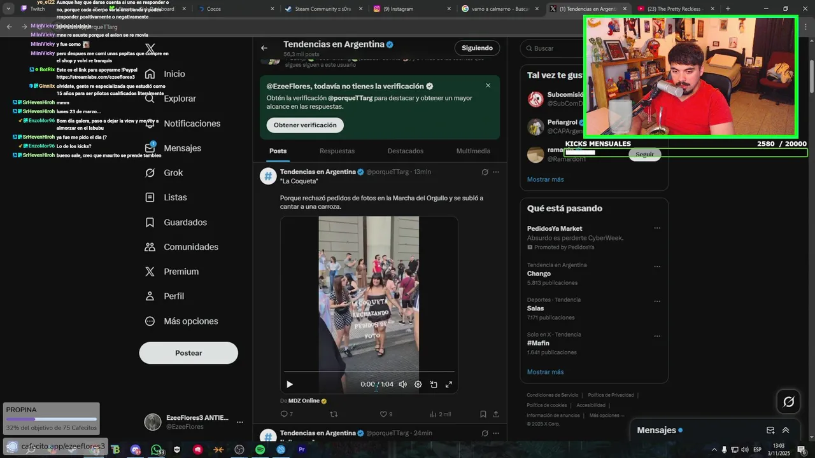The width and height of the screenshot is (815, 458).
Task: Go back with the arrow beside Tendencias en Argentina
Action: click(x=264, y=48)
